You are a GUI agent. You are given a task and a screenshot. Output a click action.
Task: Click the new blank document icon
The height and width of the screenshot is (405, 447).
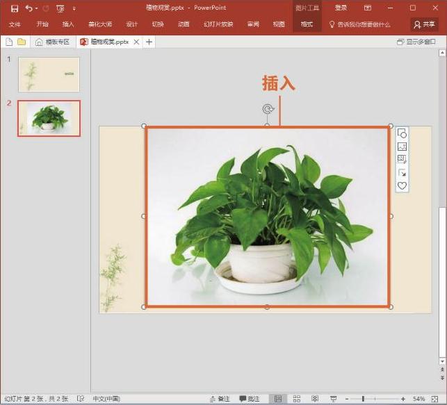click(x=9, y=42)
